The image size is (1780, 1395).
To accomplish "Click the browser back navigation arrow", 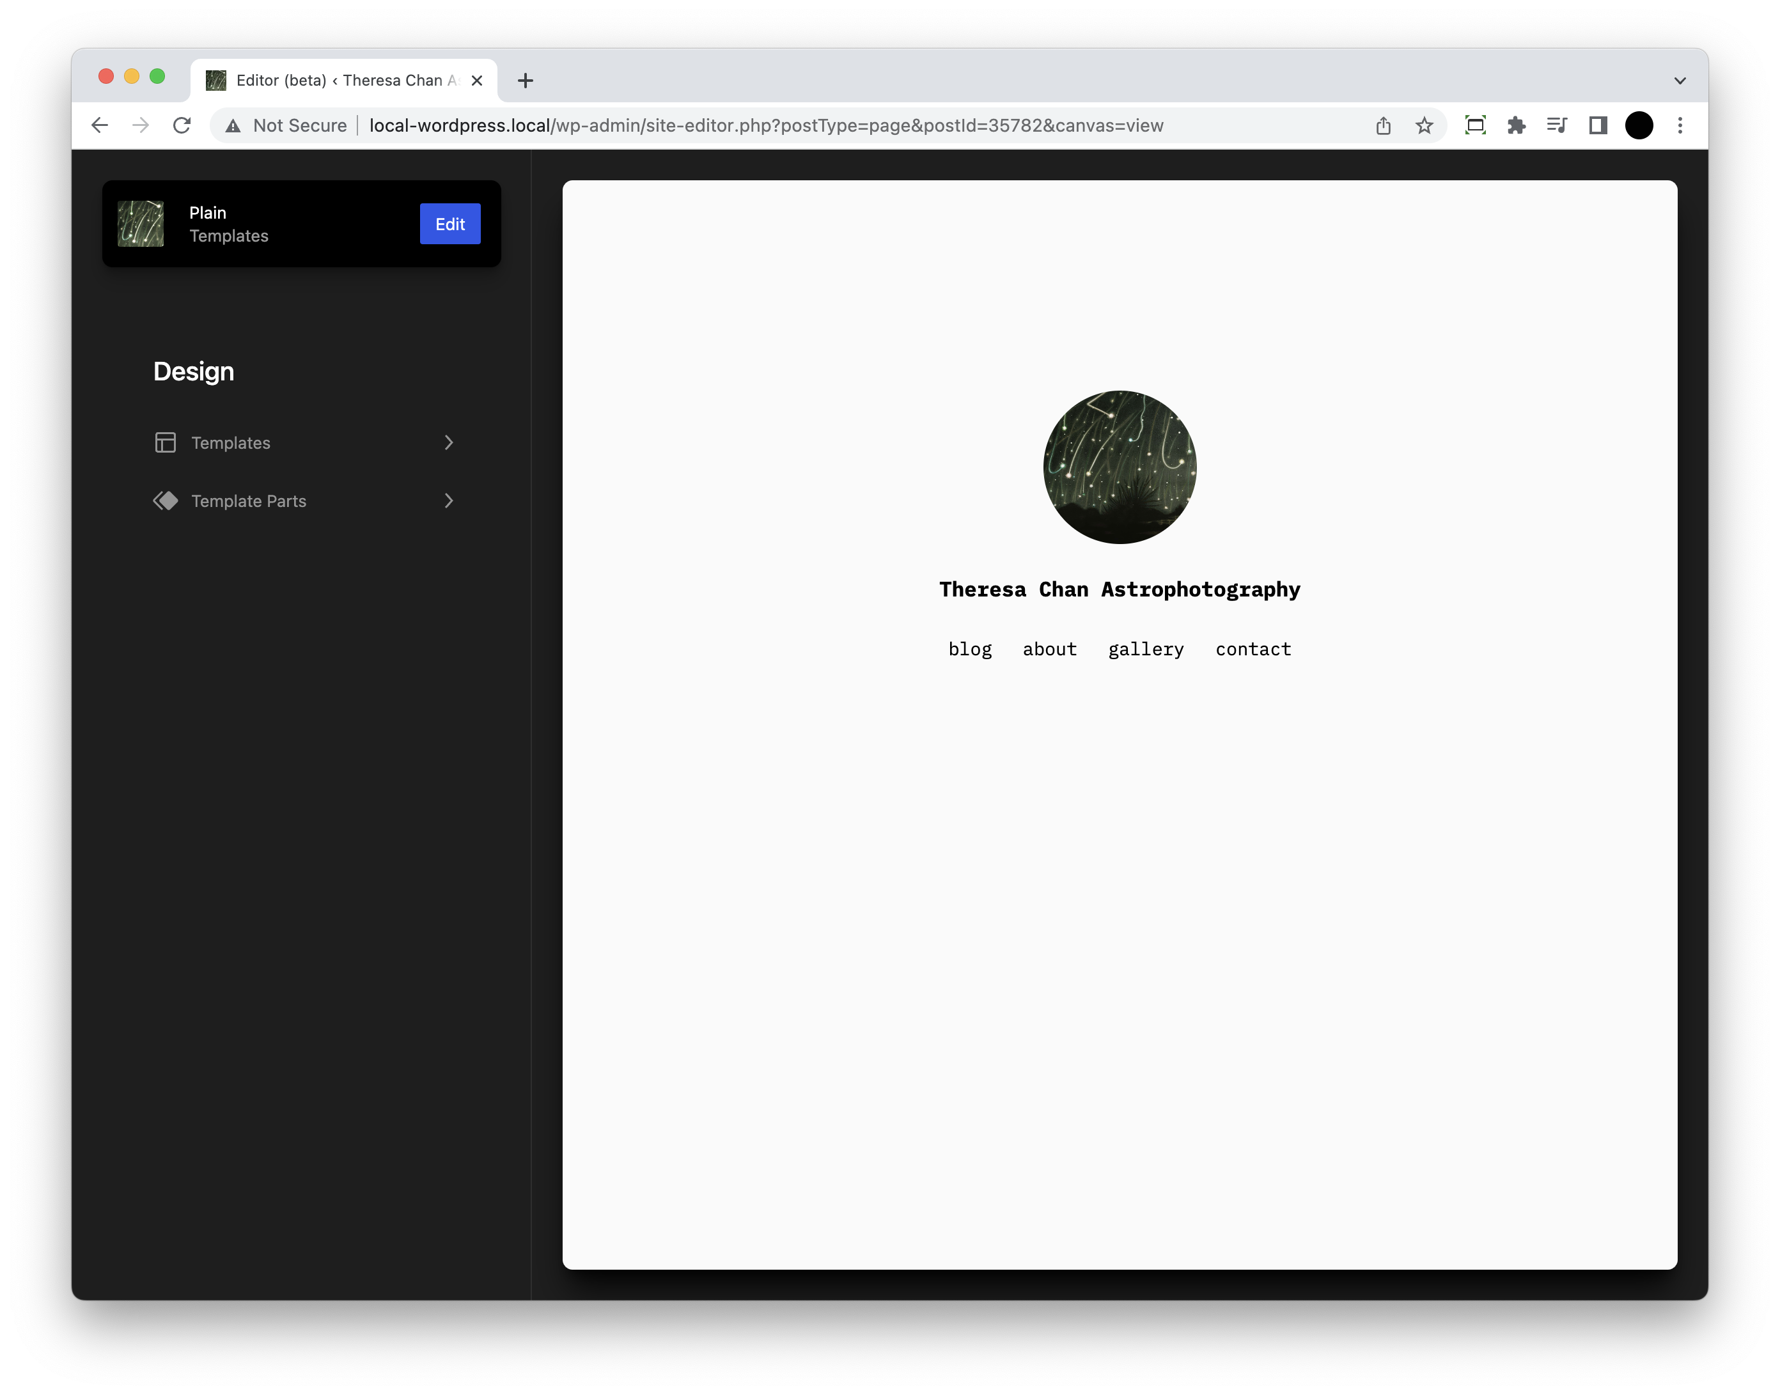I will (x=100, y=126).
